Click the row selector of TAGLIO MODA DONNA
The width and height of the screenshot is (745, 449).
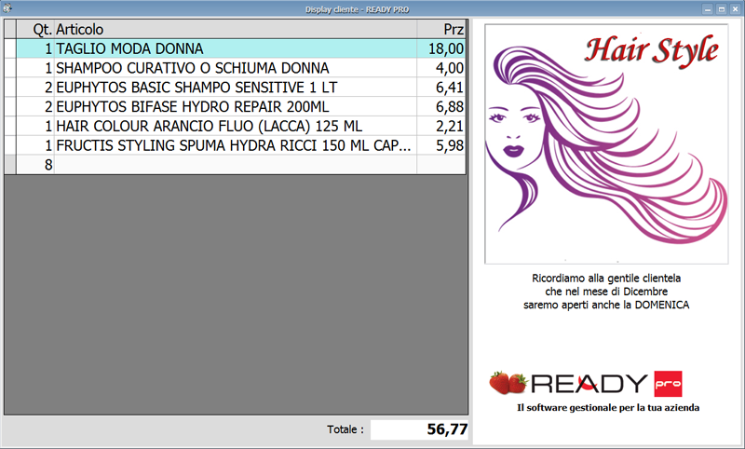tap(10, 48)
